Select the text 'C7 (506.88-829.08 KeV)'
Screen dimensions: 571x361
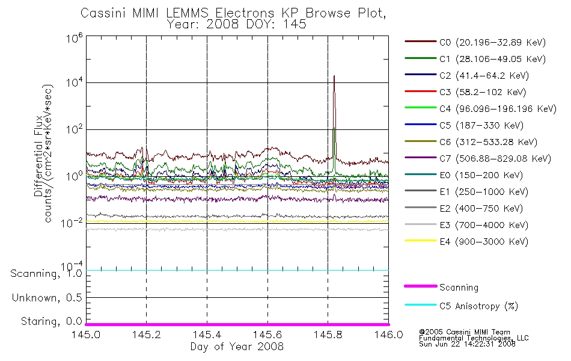click(x=495, y=159)
